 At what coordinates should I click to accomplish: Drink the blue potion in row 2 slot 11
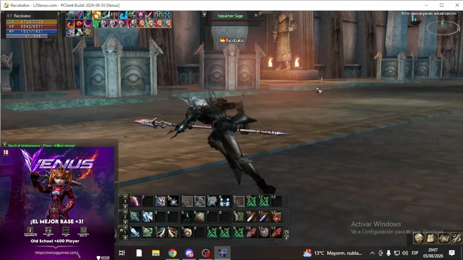(264, 217)
